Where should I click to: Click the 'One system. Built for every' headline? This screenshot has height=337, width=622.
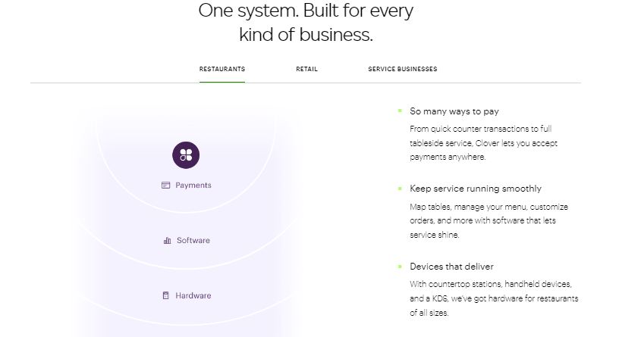[306, 11]
